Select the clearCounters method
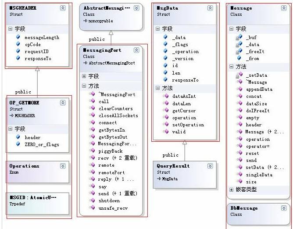Viewport: 293px width, 229px height. coord(116,108)
